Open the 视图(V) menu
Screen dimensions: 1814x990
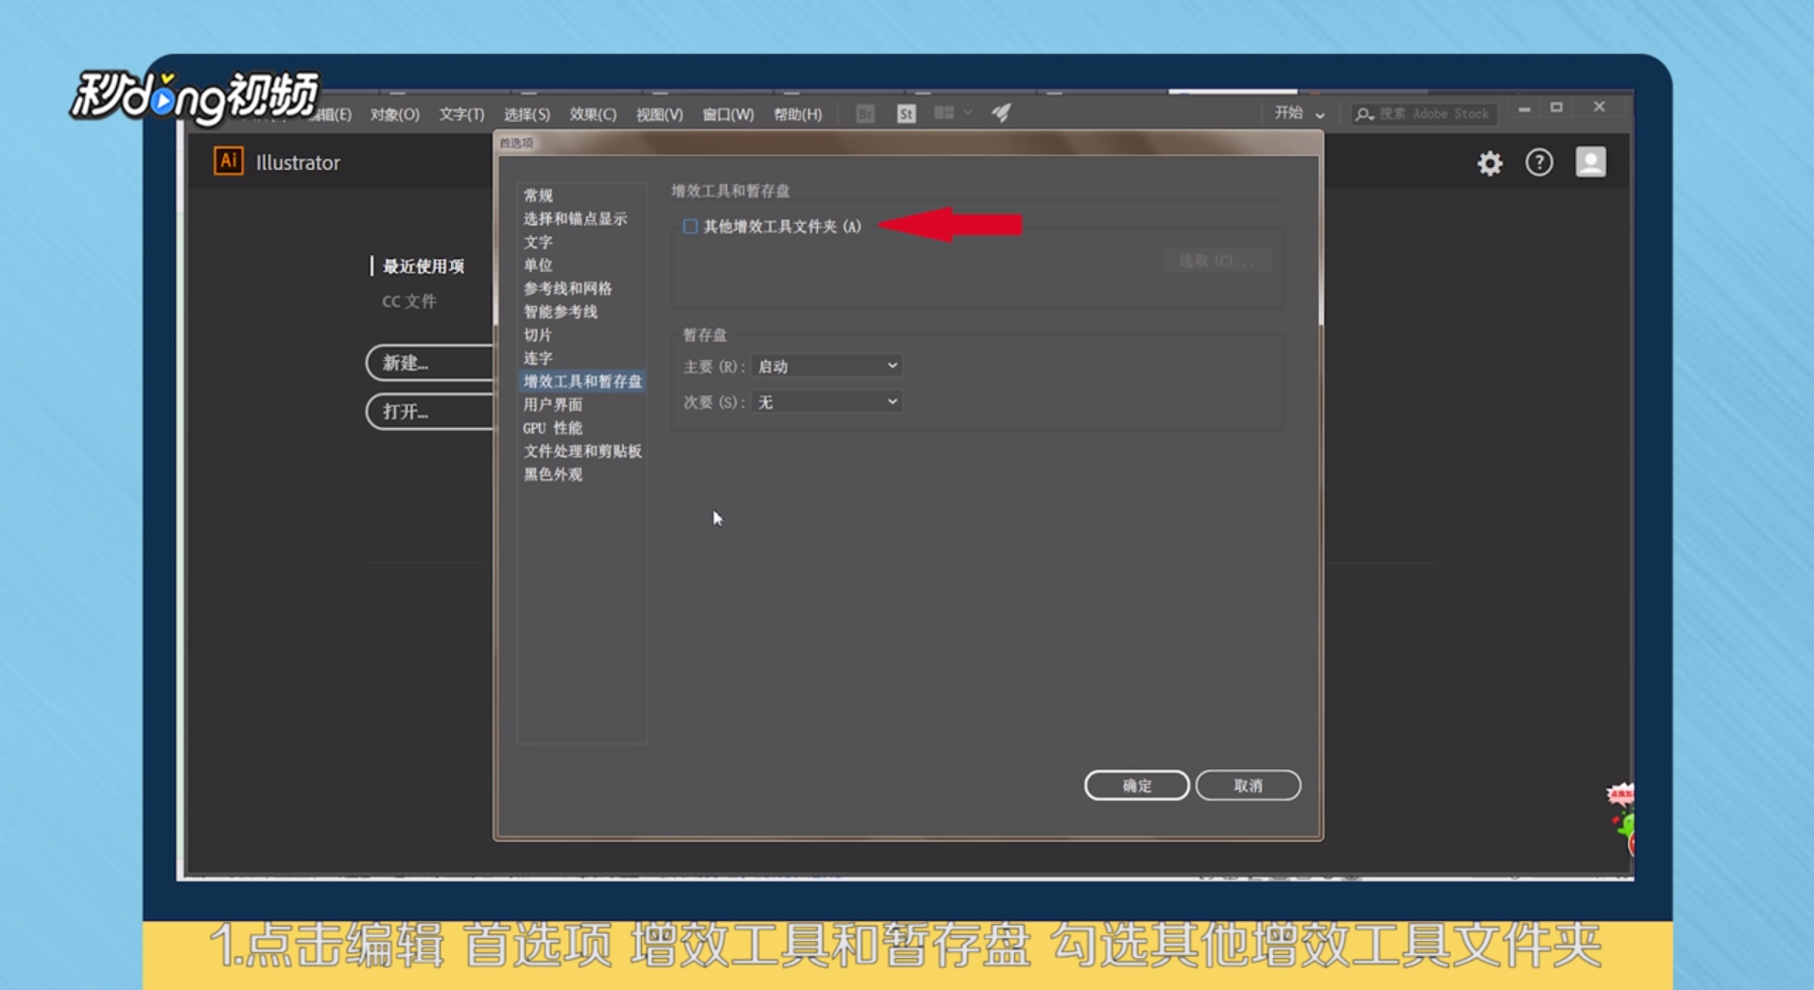click(659, 114)
